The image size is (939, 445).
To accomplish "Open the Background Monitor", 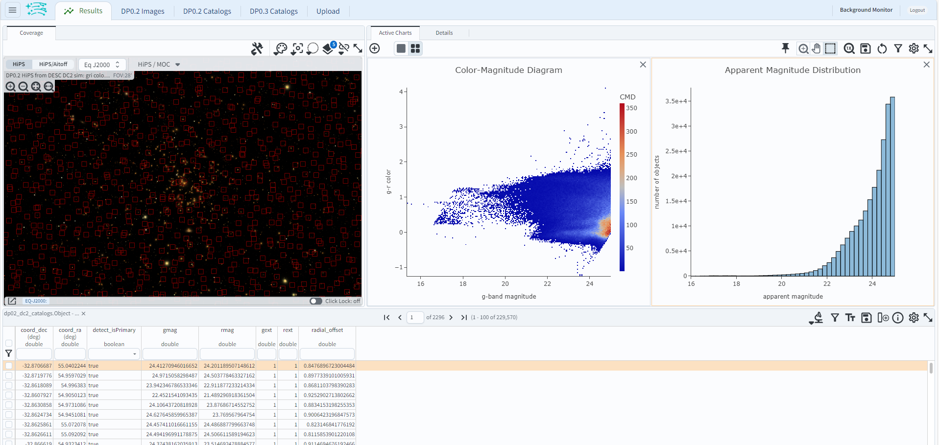I will pos(866,10).
